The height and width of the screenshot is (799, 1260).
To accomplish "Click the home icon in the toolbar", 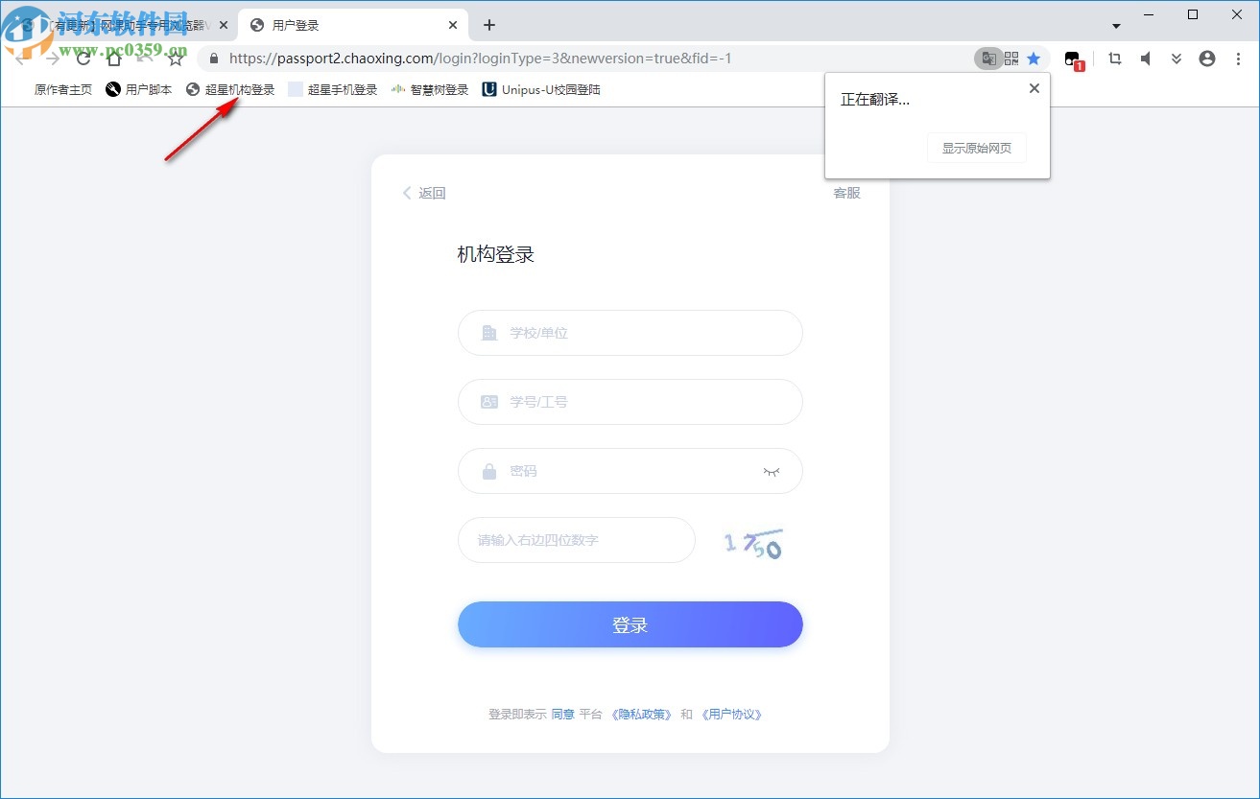I will (114, 59).
